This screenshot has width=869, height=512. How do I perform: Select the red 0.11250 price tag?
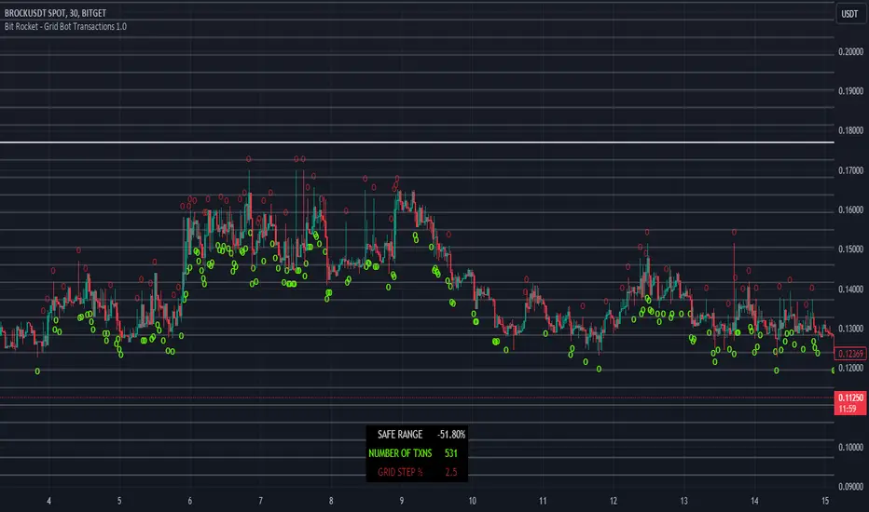(x=849, y=395)
